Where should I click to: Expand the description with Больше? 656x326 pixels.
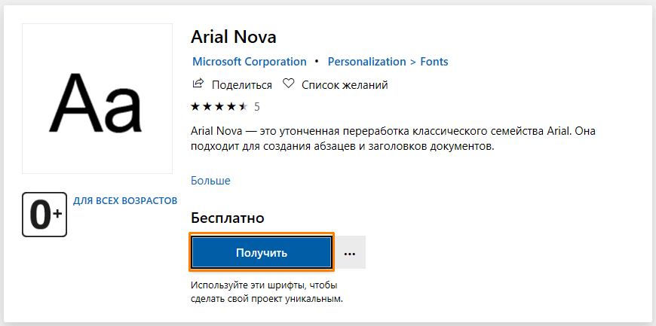pyautogui.click(x=210, y=181)
